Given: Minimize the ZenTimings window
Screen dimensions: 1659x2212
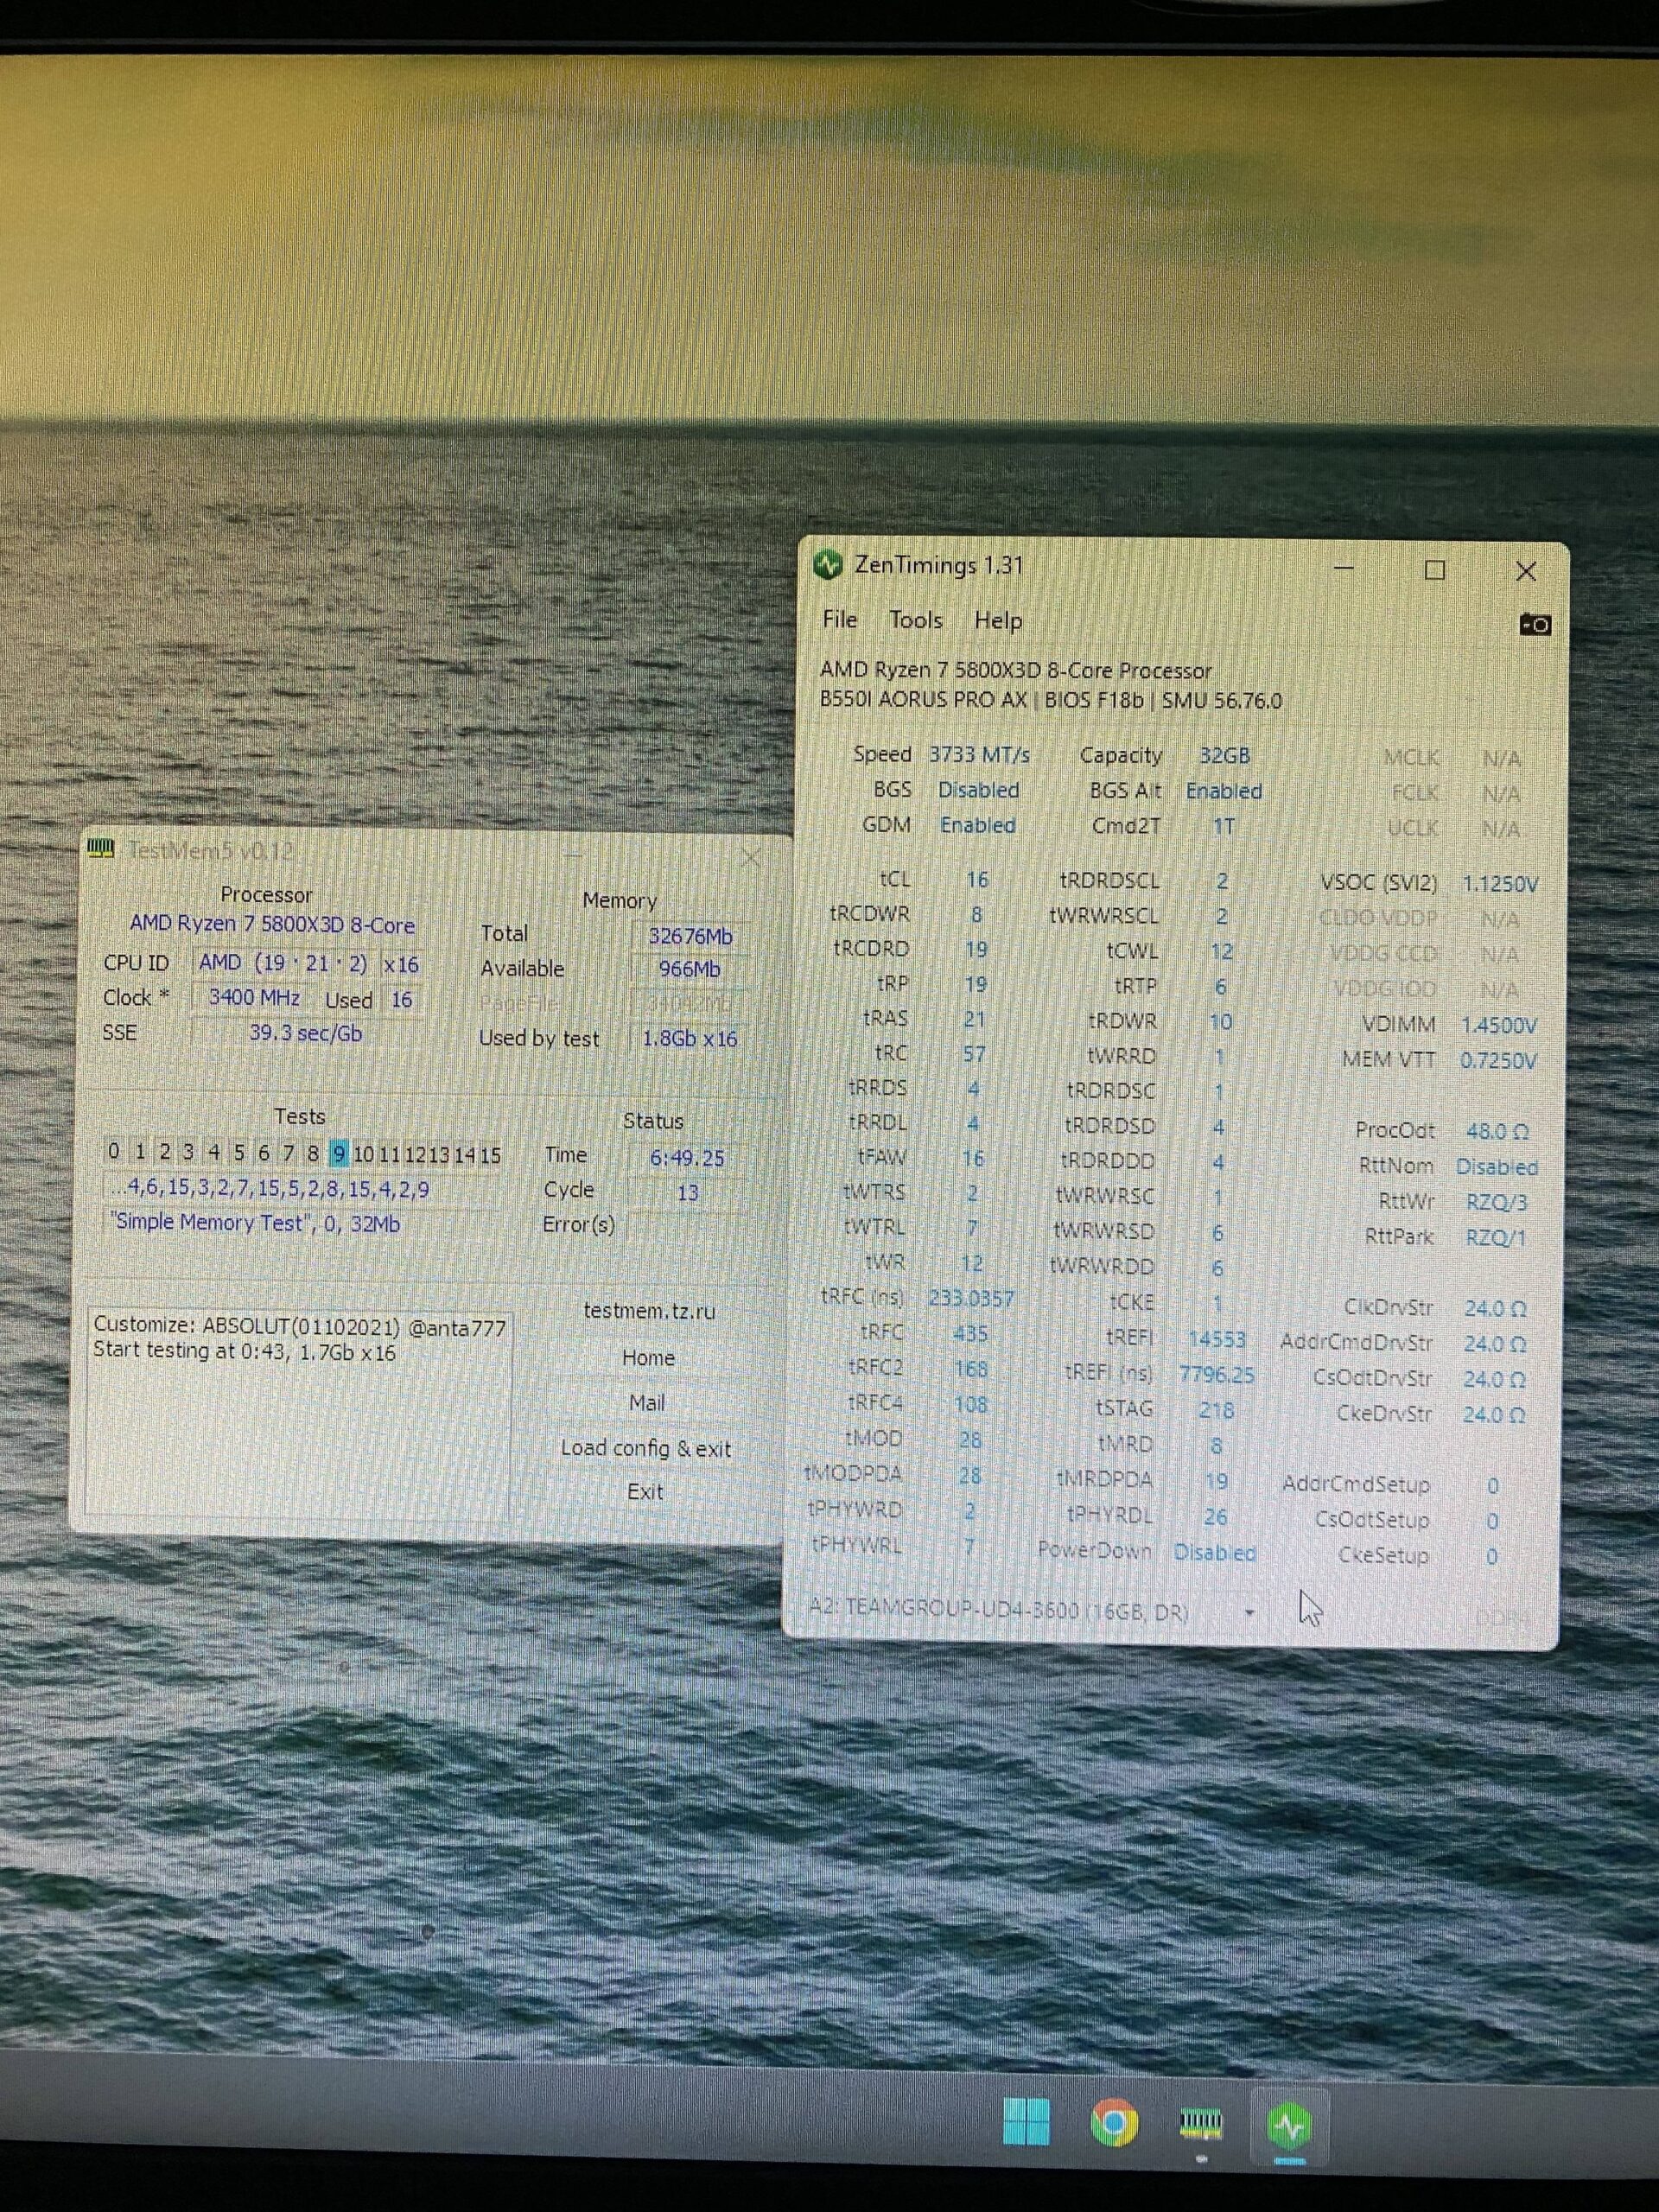Looking at the screenshot, I should click(x=1344, y=568).
